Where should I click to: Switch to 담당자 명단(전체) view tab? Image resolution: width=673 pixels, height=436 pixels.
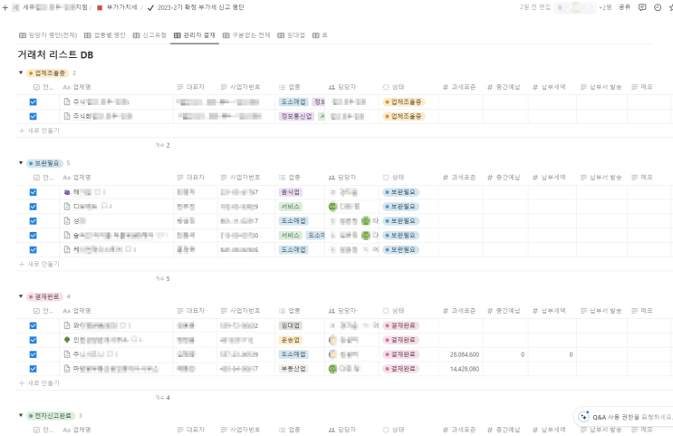pyautogui.click(x=48, y=35)
